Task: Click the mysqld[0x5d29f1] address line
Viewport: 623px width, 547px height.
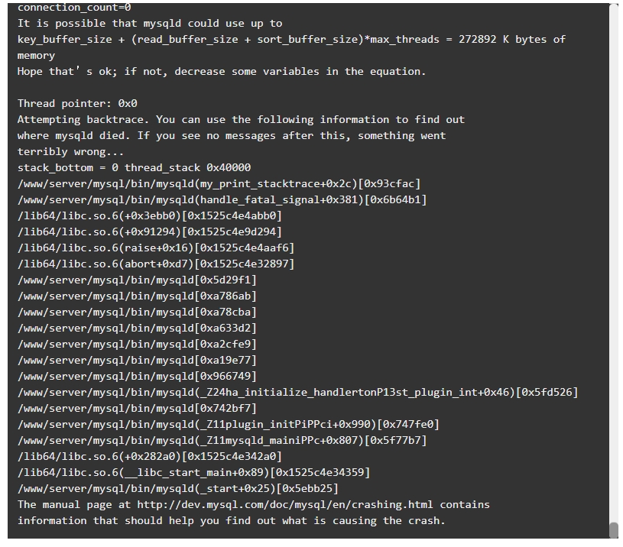Action: coord(137,280)
